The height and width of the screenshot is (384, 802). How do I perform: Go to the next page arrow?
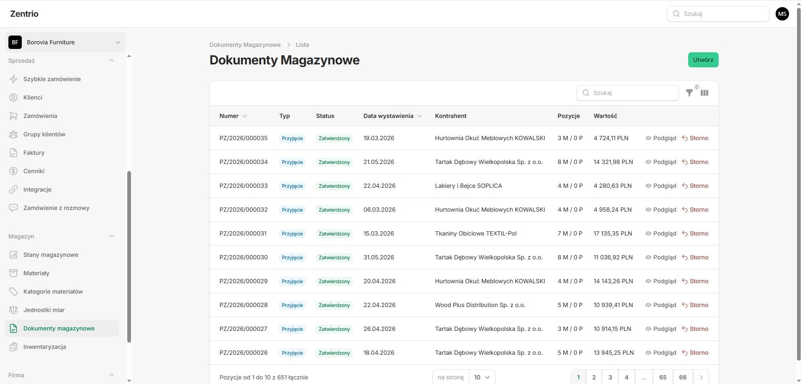[x=701, y=377]
